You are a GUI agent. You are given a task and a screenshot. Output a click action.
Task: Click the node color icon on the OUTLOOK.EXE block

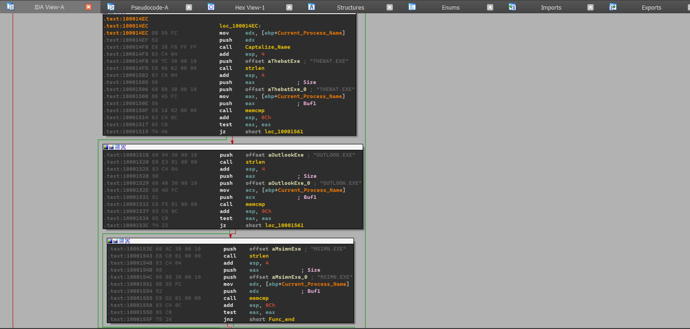106,147
